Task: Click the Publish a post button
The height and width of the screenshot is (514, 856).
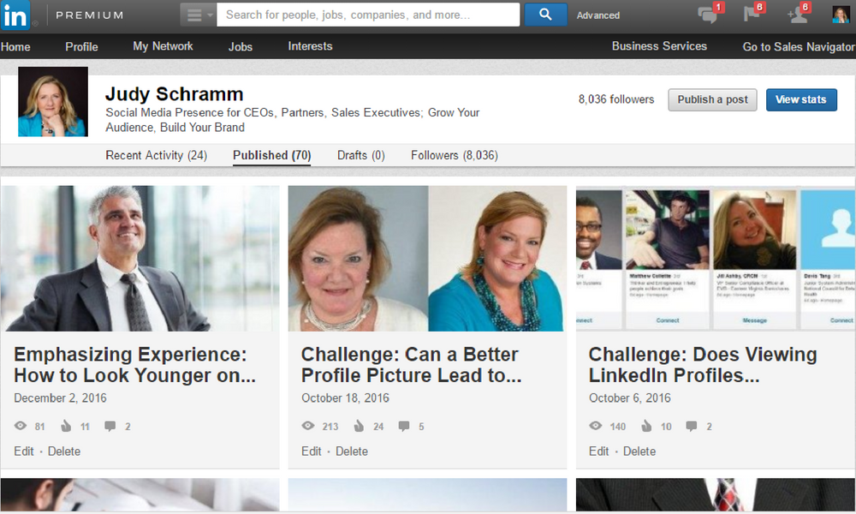Action: 712,100
